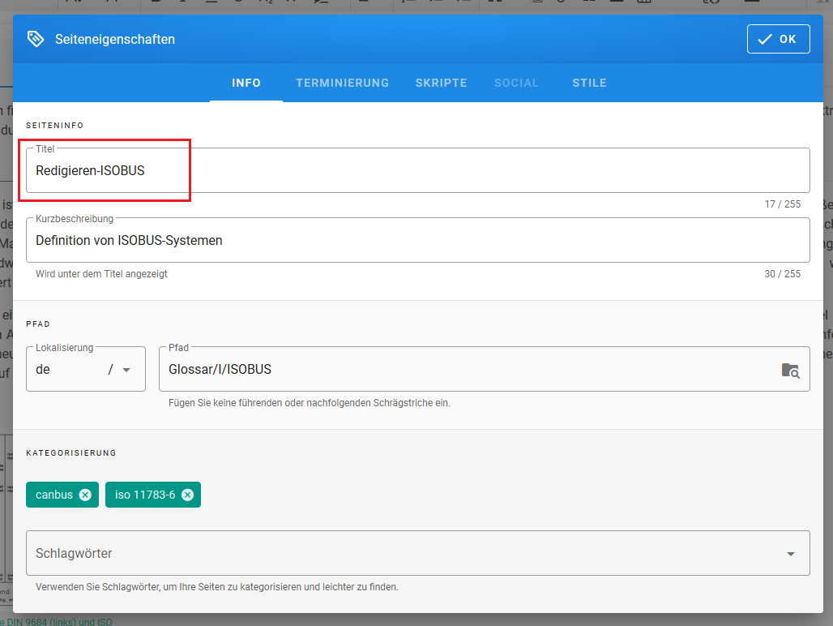833x626 pixels.
Task: Expand the Schlagwörter dropdown arrow
Action: 790,554
